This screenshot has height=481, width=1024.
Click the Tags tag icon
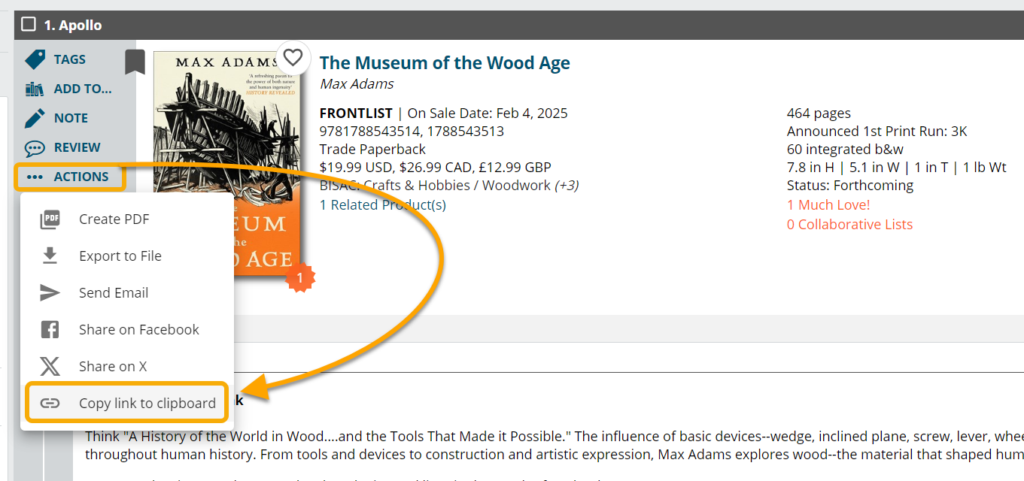[x=35, y=59]
